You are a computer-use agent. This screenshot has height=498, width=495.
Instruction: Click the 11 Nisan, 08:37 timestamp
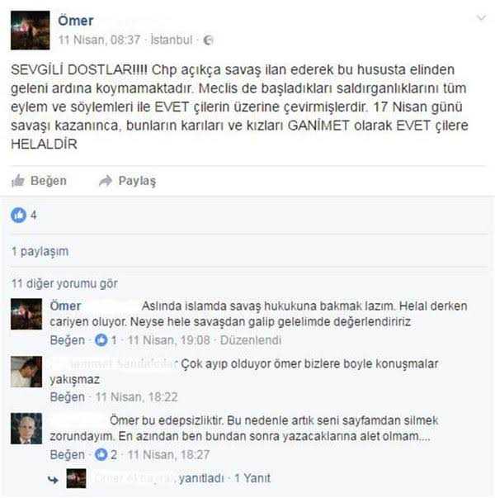click(99, 40)
